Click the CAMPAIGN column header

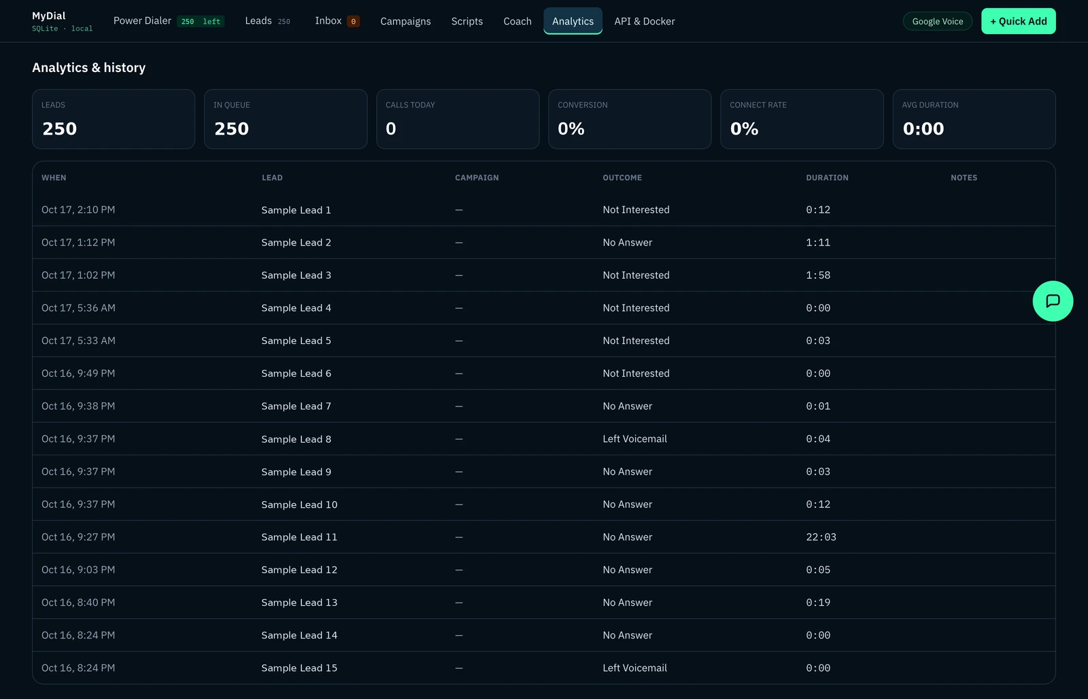(477, 177)
